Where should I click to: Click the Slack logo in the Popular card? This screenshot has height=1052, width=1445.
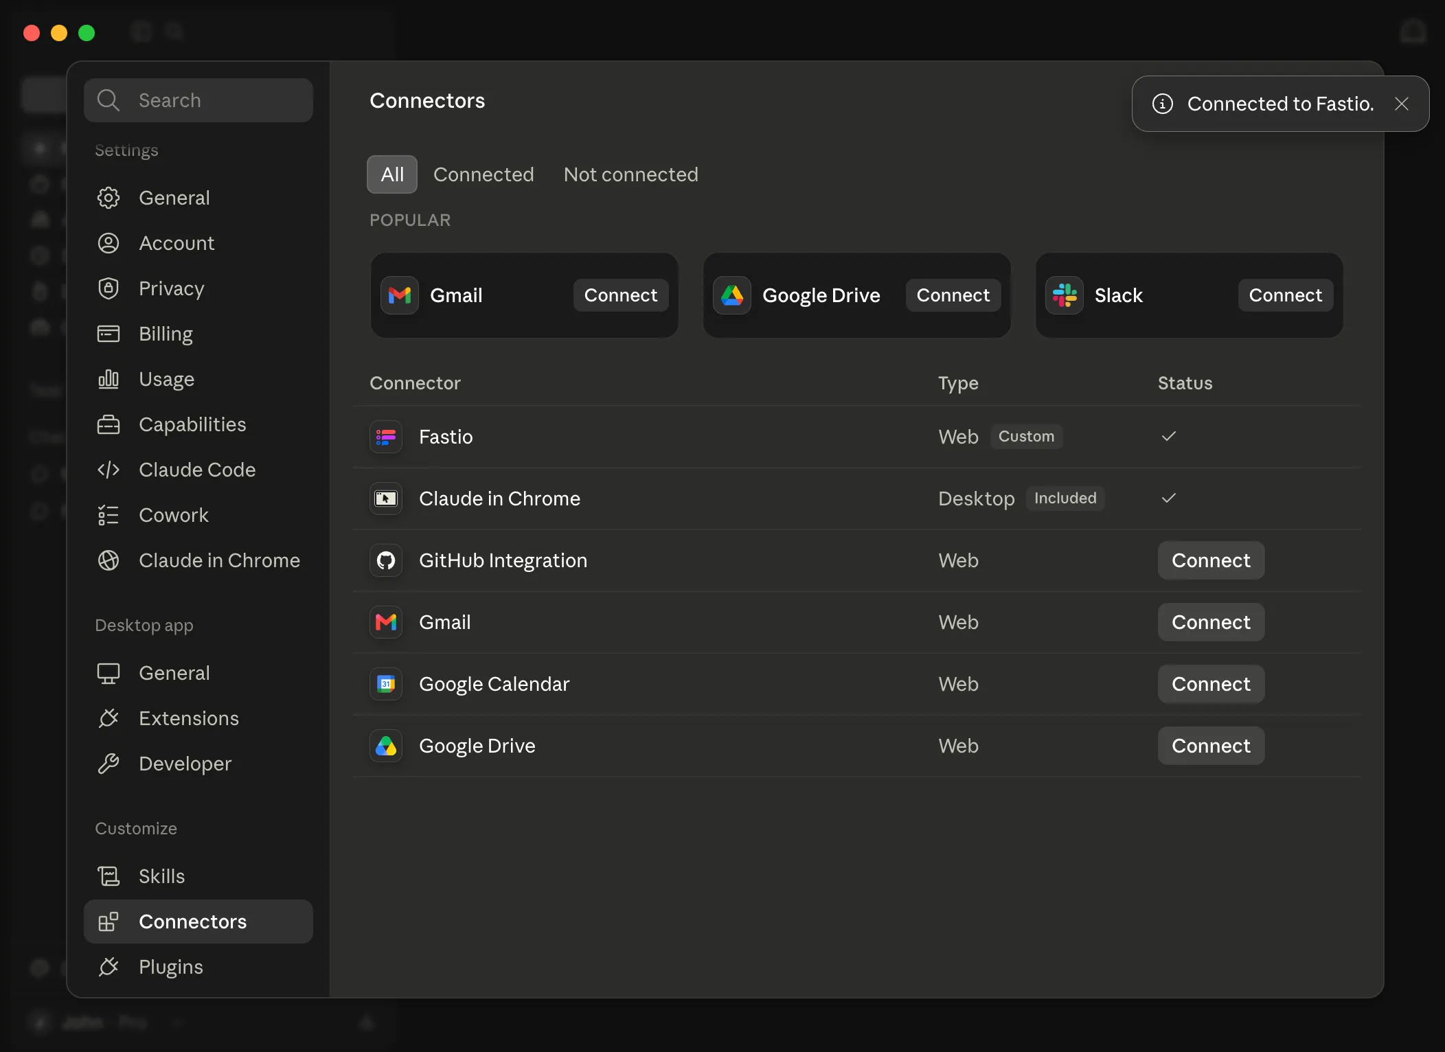tap(1065, 295)
